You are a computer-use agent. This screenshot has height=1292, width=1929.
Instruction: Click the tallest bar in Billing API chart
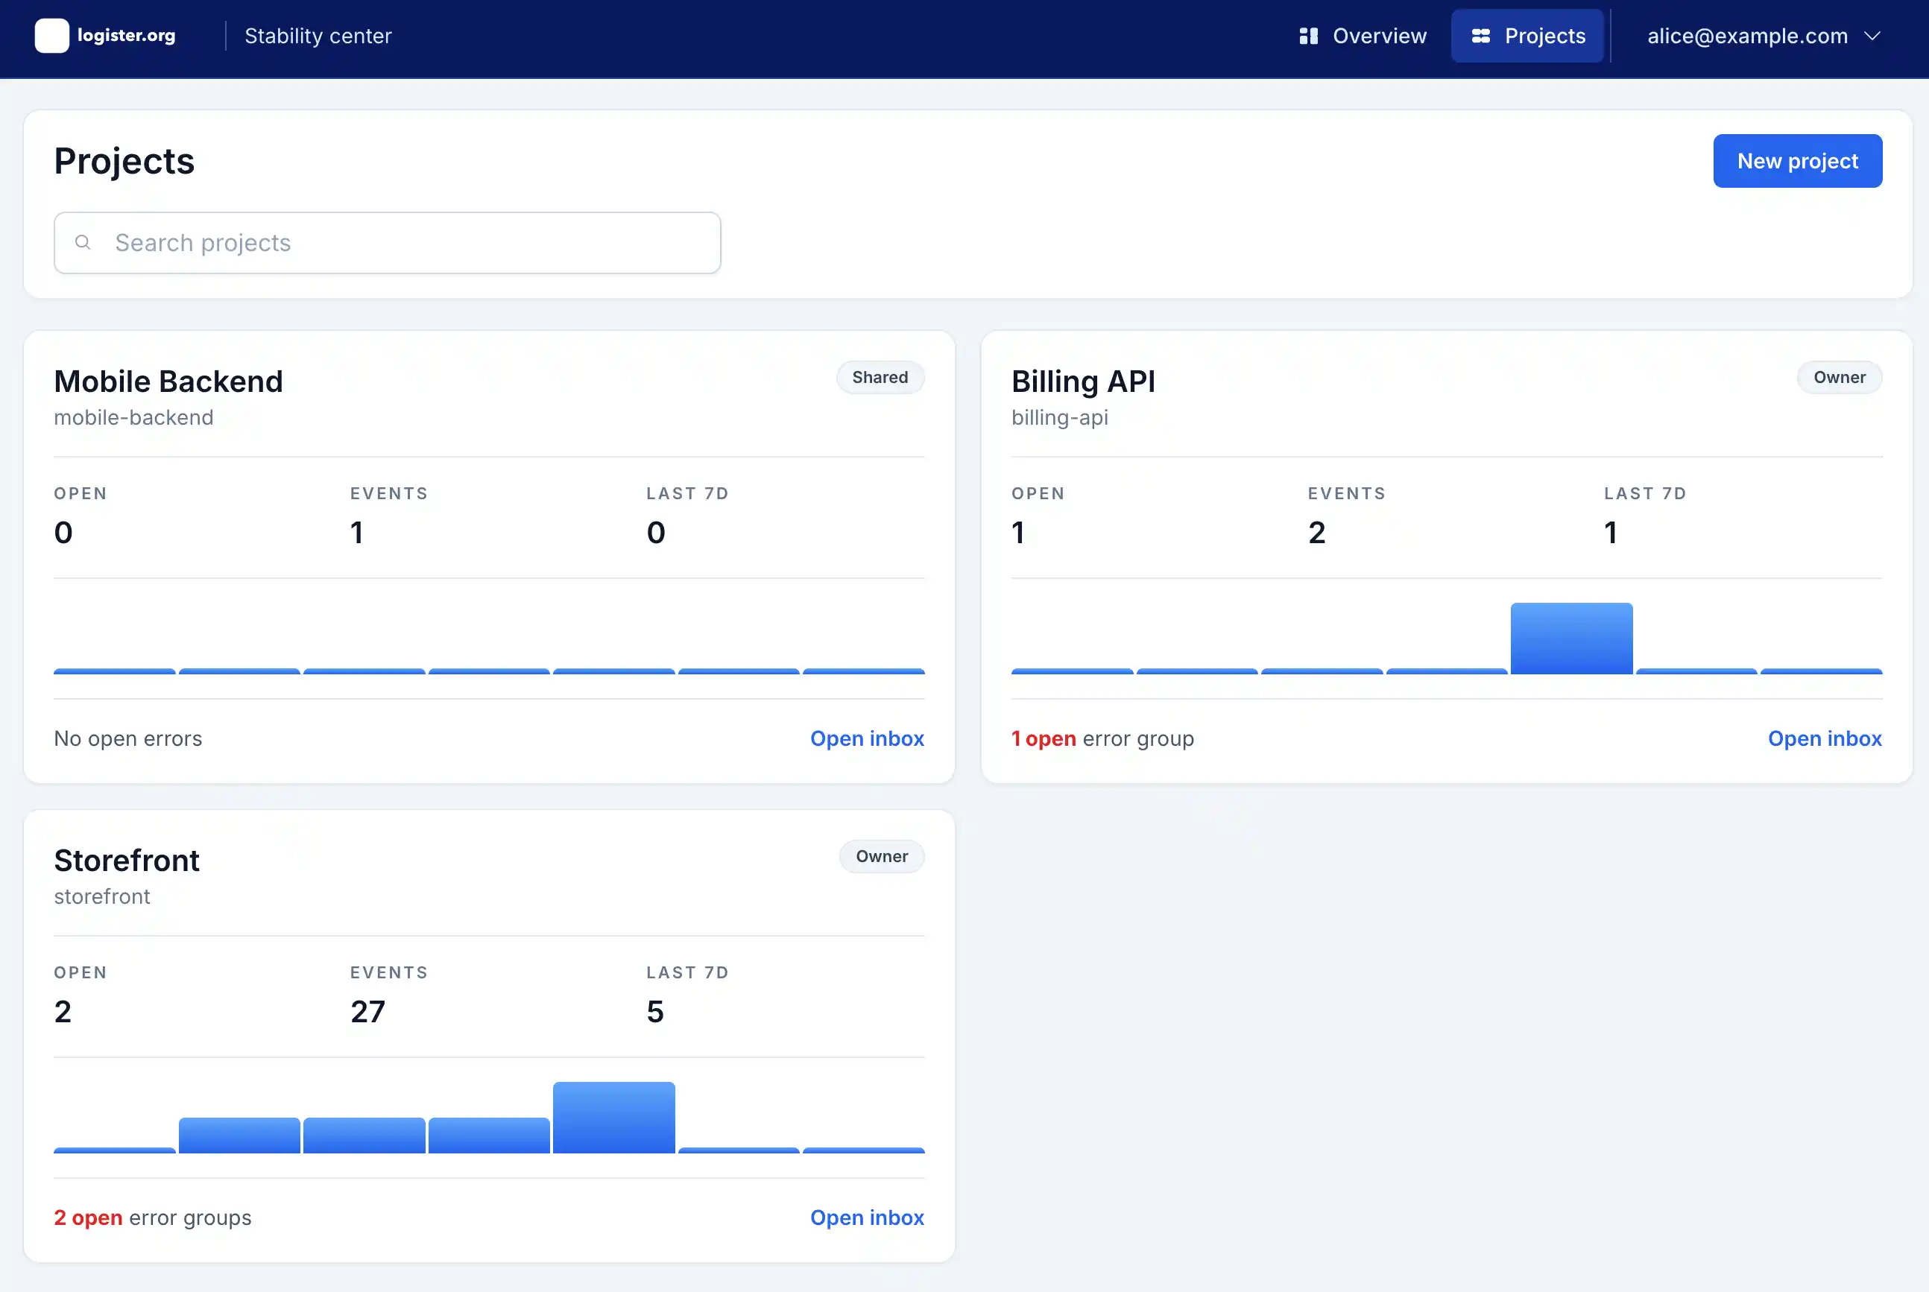(x=1570, y=639)
